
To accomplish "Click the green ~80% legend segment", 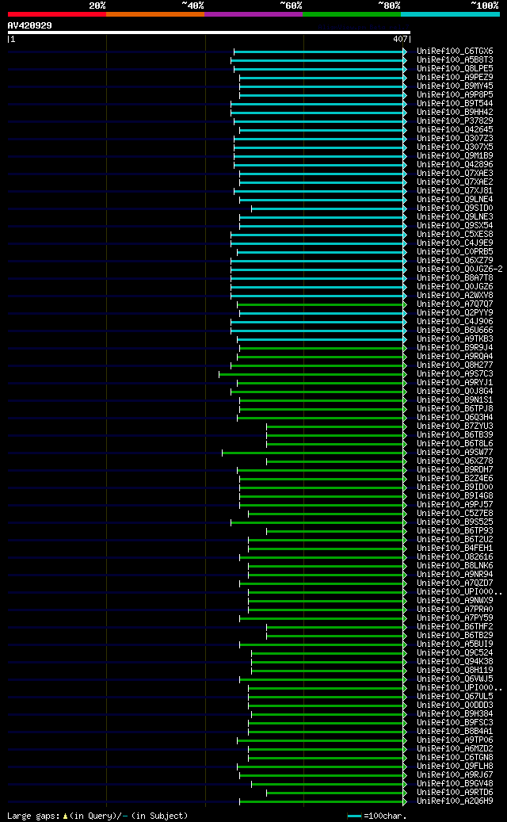I will tap(352, 14).
